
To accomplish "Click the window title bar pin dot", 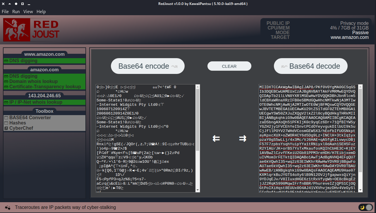I will (16, 4).
